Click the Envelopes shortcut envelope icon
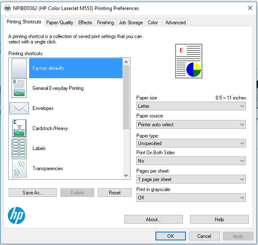 19,108
